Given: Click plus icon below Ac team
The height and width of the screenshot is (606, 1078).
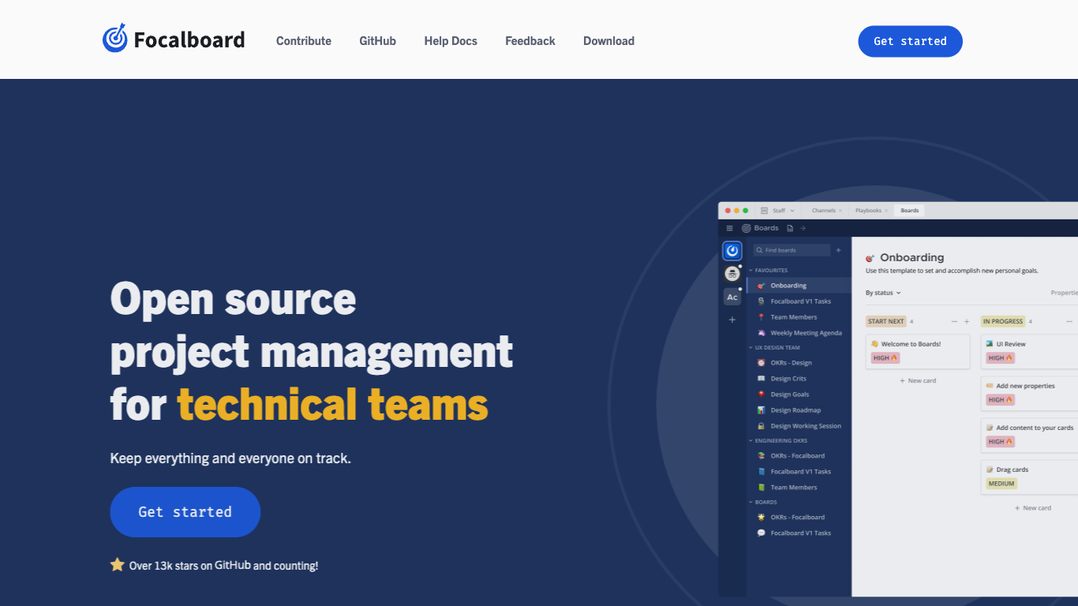Looking at the screenshot, I should pyautogui.click(x=732, y=320).
